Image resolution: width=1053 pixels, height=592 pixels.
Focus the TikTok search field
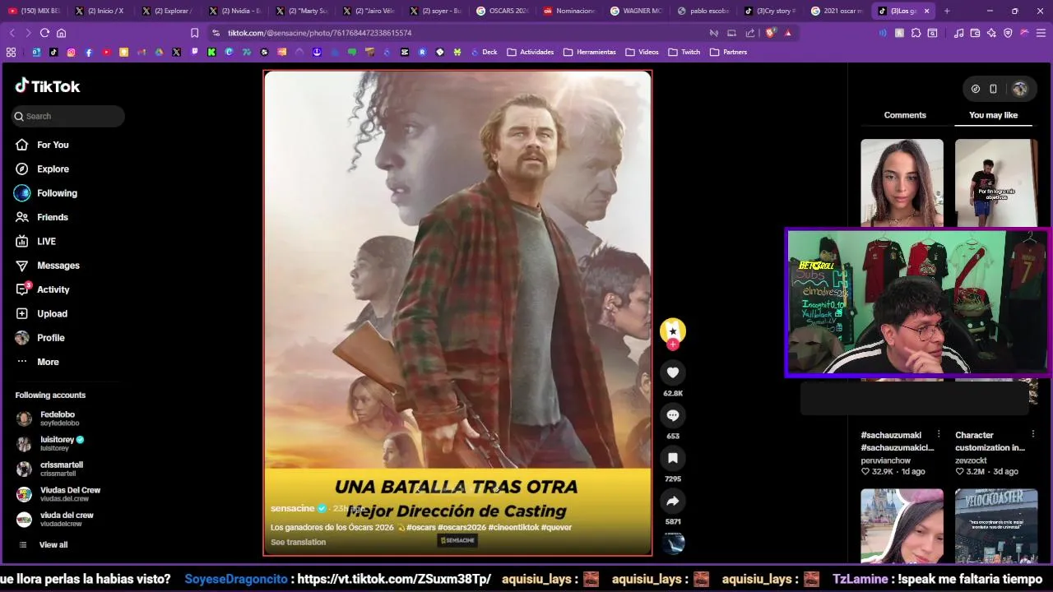68,116
